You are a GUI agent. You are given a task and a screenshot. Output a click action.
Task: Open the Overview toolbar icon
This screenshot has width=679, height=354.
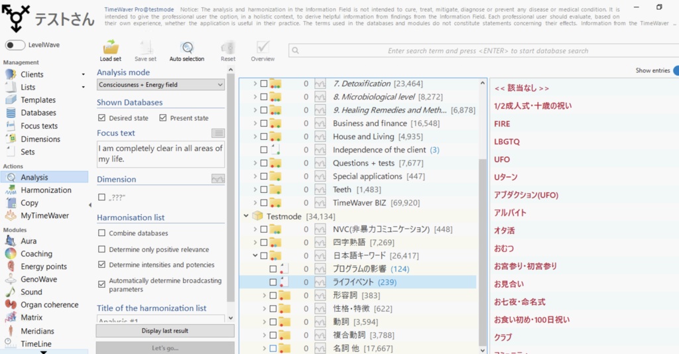pos(263,51)
